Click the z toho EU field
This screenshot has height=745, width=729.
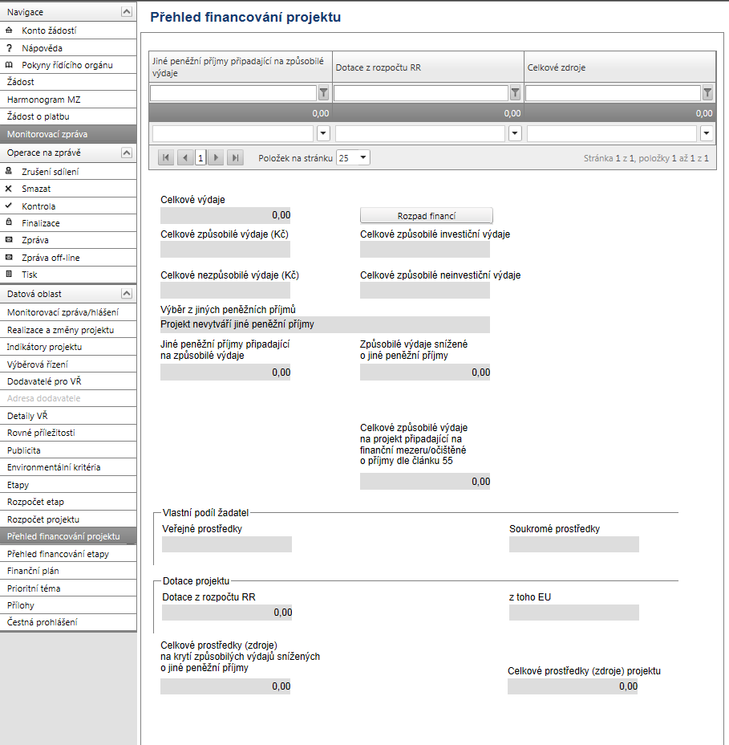[x=574, y=613]
